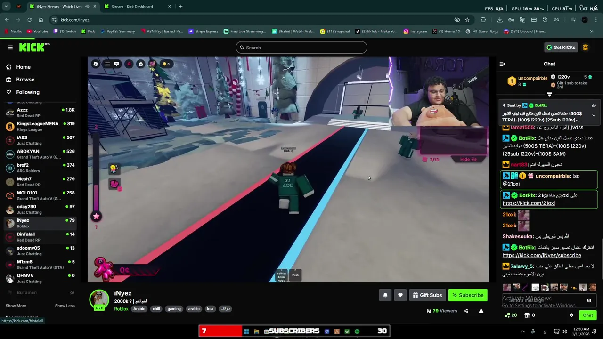
Task: Expand hidden bookmarks with double chevron
Action: (x=591, y=32)
